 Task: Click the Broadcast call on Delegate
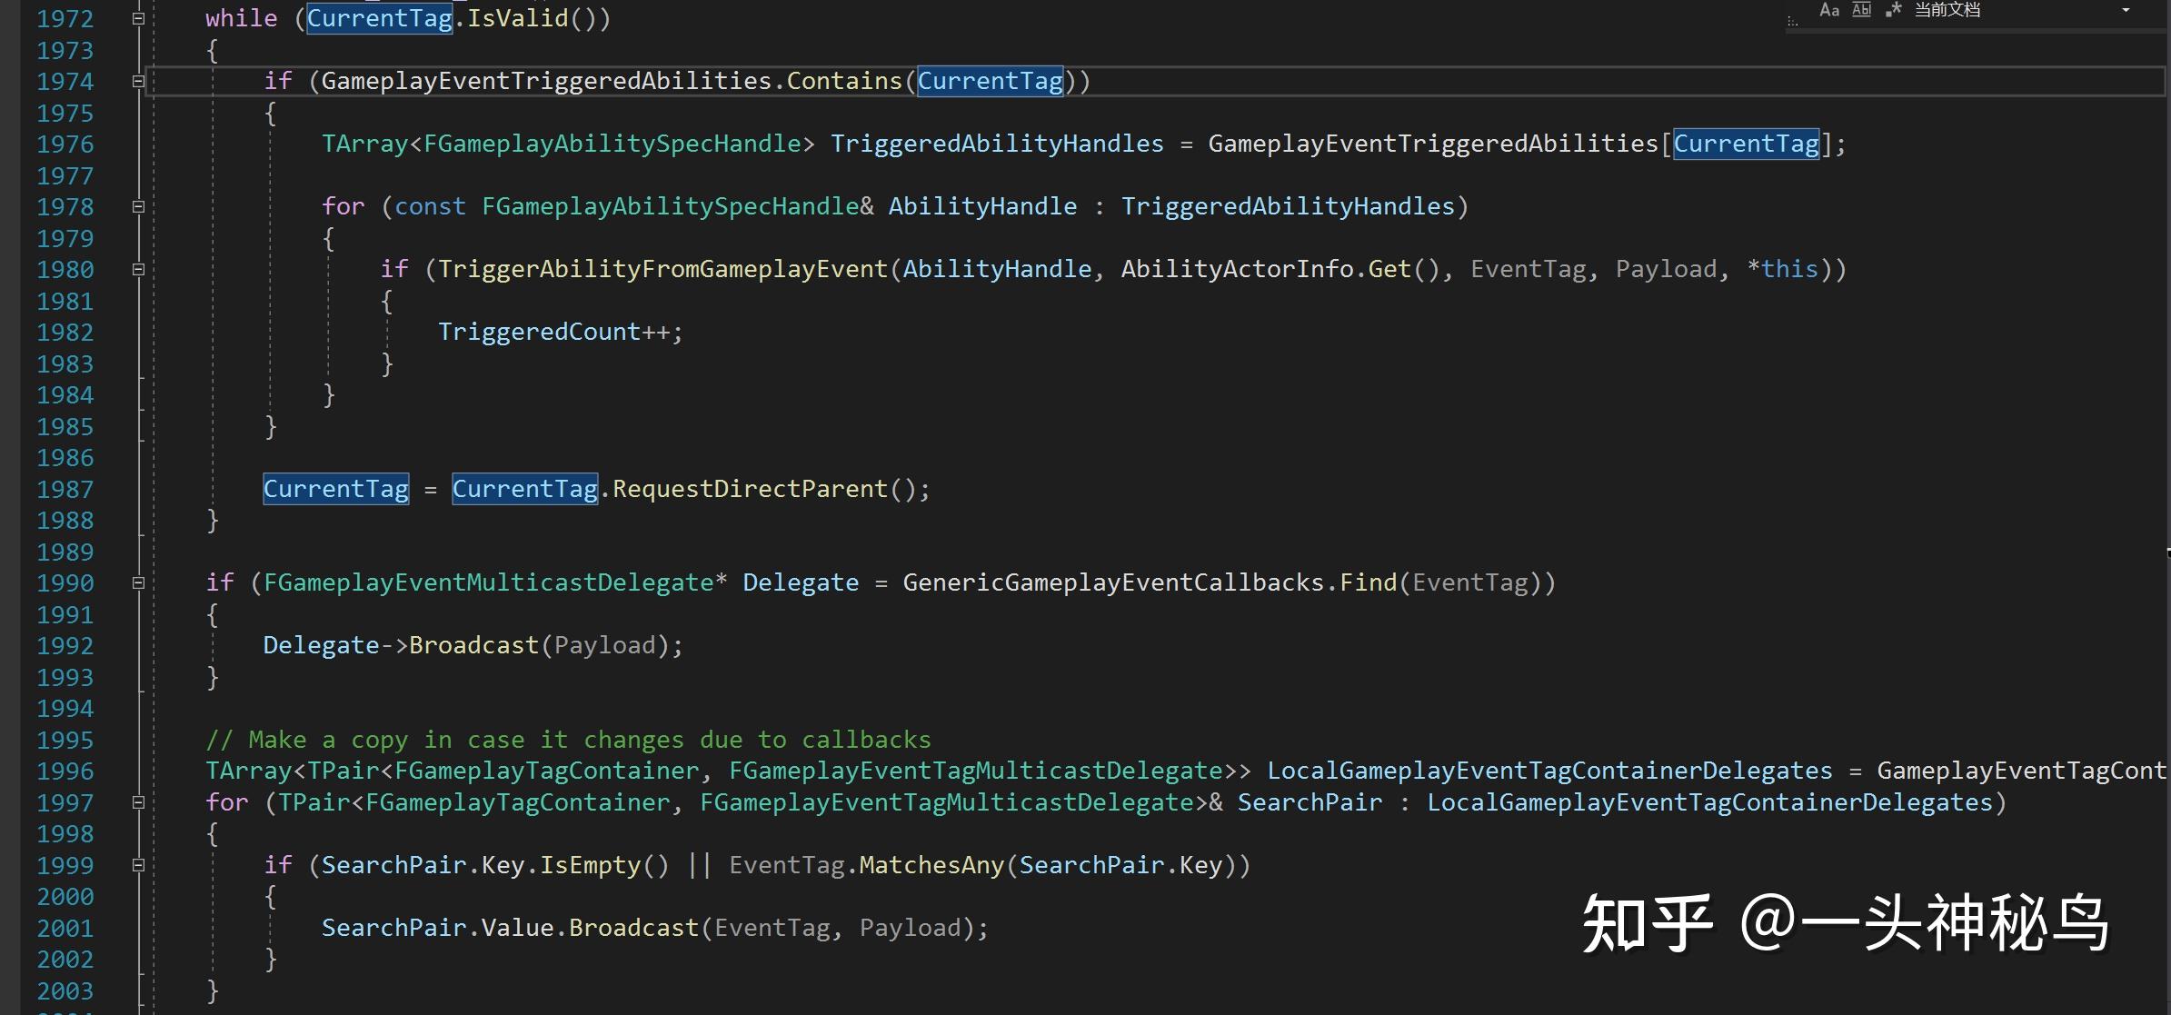coord(473,645)
